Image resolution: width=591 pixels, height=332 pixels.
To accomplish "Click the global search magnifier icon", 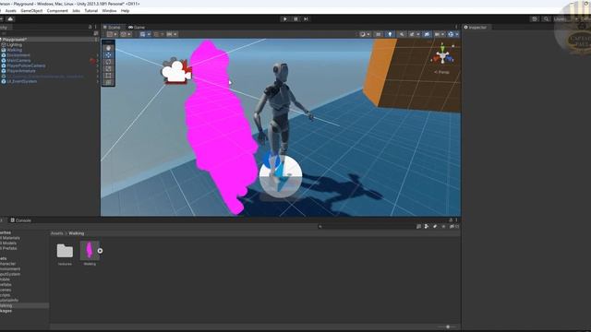I will coord(546,18).
